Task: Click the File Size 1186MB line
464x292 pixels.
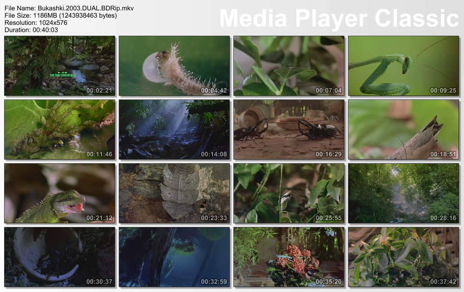Action: coord(60,15)
